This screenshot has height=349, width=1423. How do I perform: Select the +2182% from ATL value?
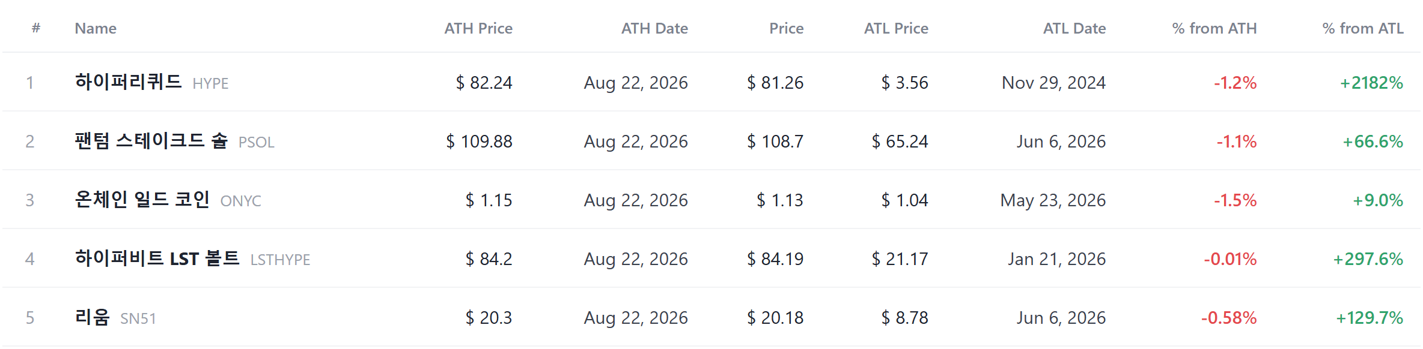1372,83
